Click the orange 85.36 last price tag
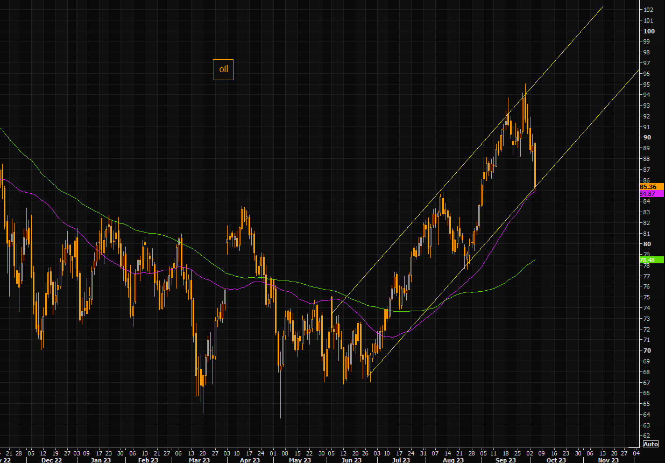 tap(651, 186)
